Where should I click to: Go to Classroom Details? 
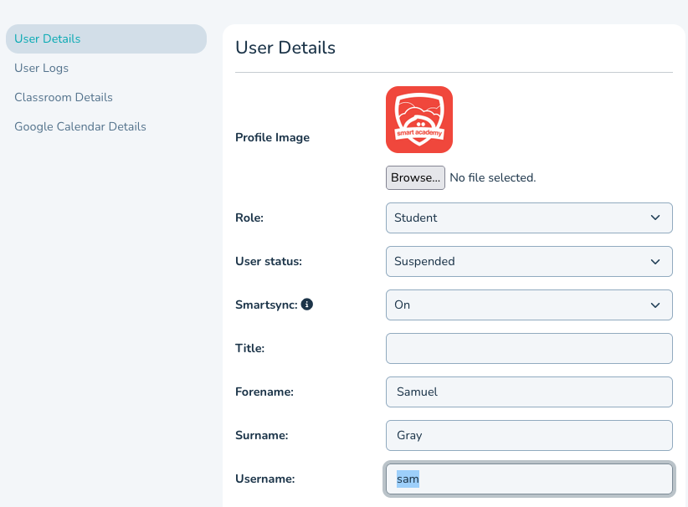64,97
